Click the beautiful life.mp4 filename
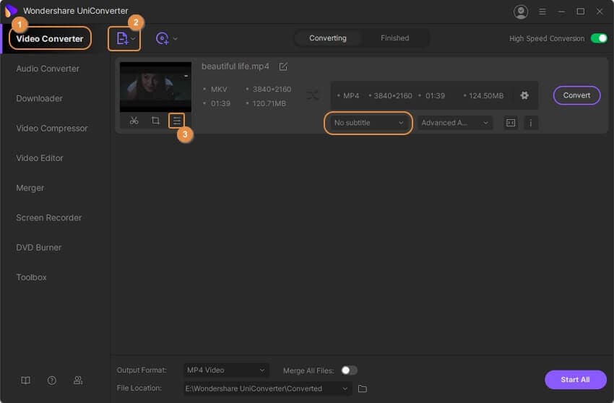Image resolution: width=614 pixels, height=403 pixels. tap(235, 66)
